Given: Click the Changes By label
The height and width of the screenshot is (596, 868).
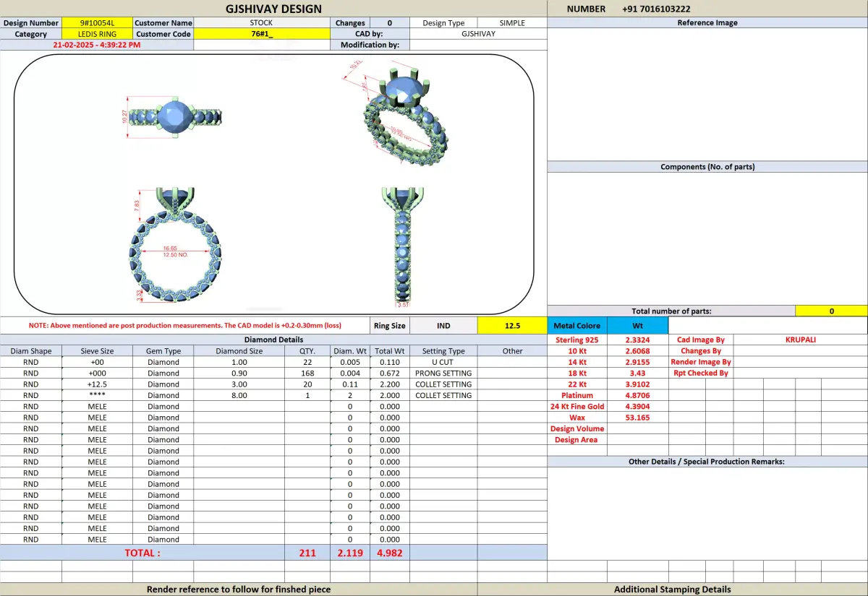Looking at the screenshot, I should (701, 351).
